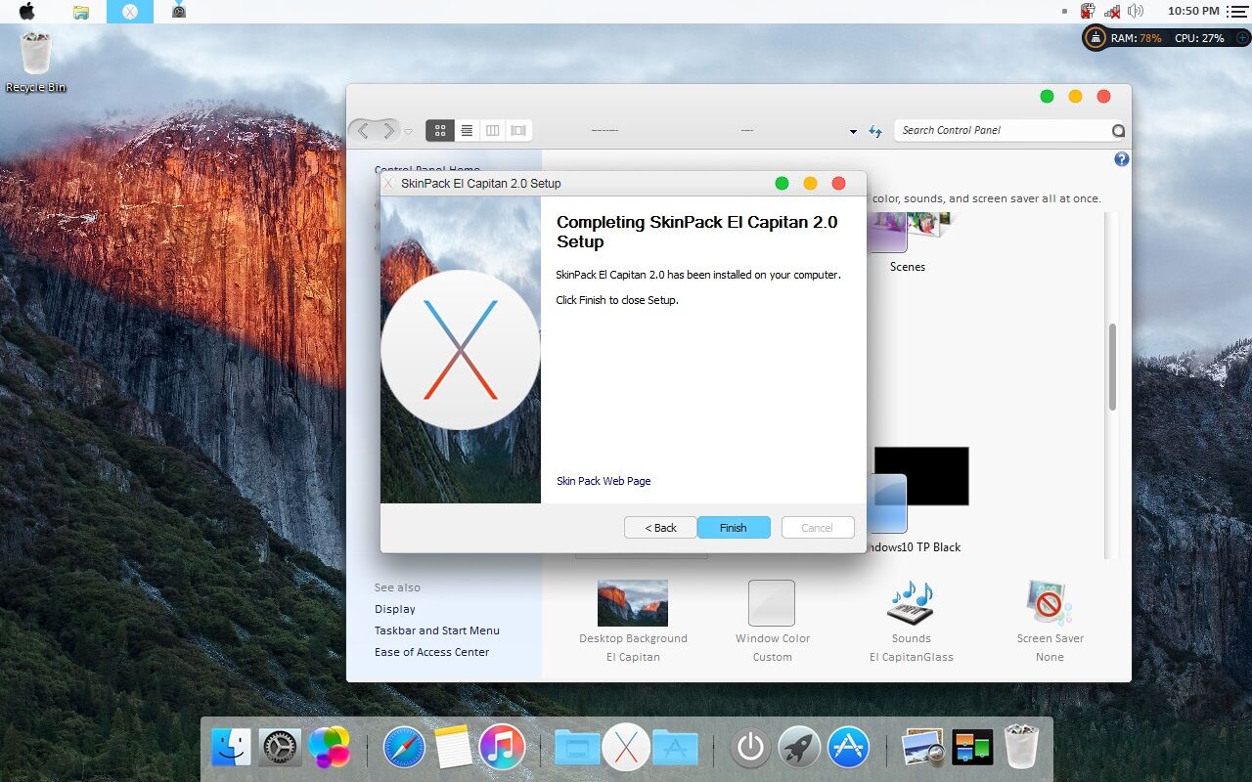Switch to icon grid view
This screenshot has width=1252, height=782.
pos(440,130)
